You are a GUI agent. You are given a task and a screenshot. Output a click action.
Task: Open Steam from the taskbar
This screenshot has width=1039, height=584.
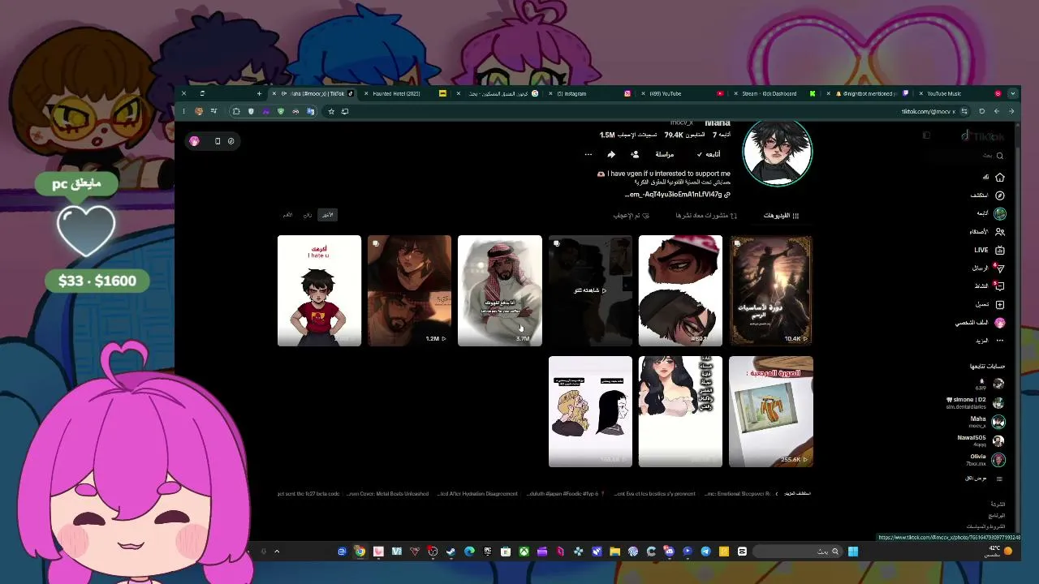coord(451,552)
